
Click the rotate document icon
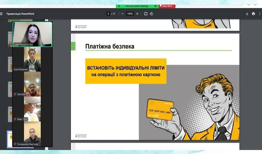(x=152, y=14)
